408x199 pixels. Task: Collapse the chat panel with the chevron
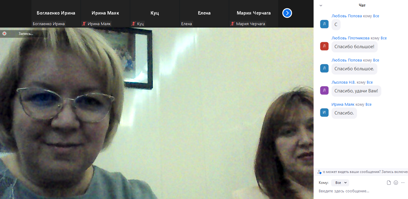(x=321, y=5)
